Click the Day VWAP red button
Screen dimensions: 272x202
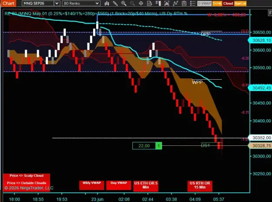119,185
